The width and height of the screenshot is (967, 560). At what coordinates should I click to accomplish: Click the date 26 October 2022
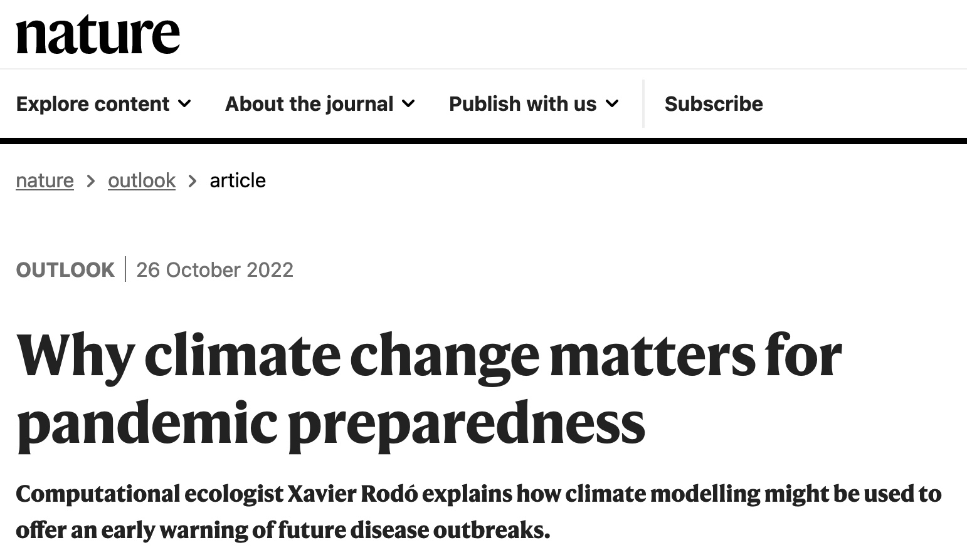214,270
